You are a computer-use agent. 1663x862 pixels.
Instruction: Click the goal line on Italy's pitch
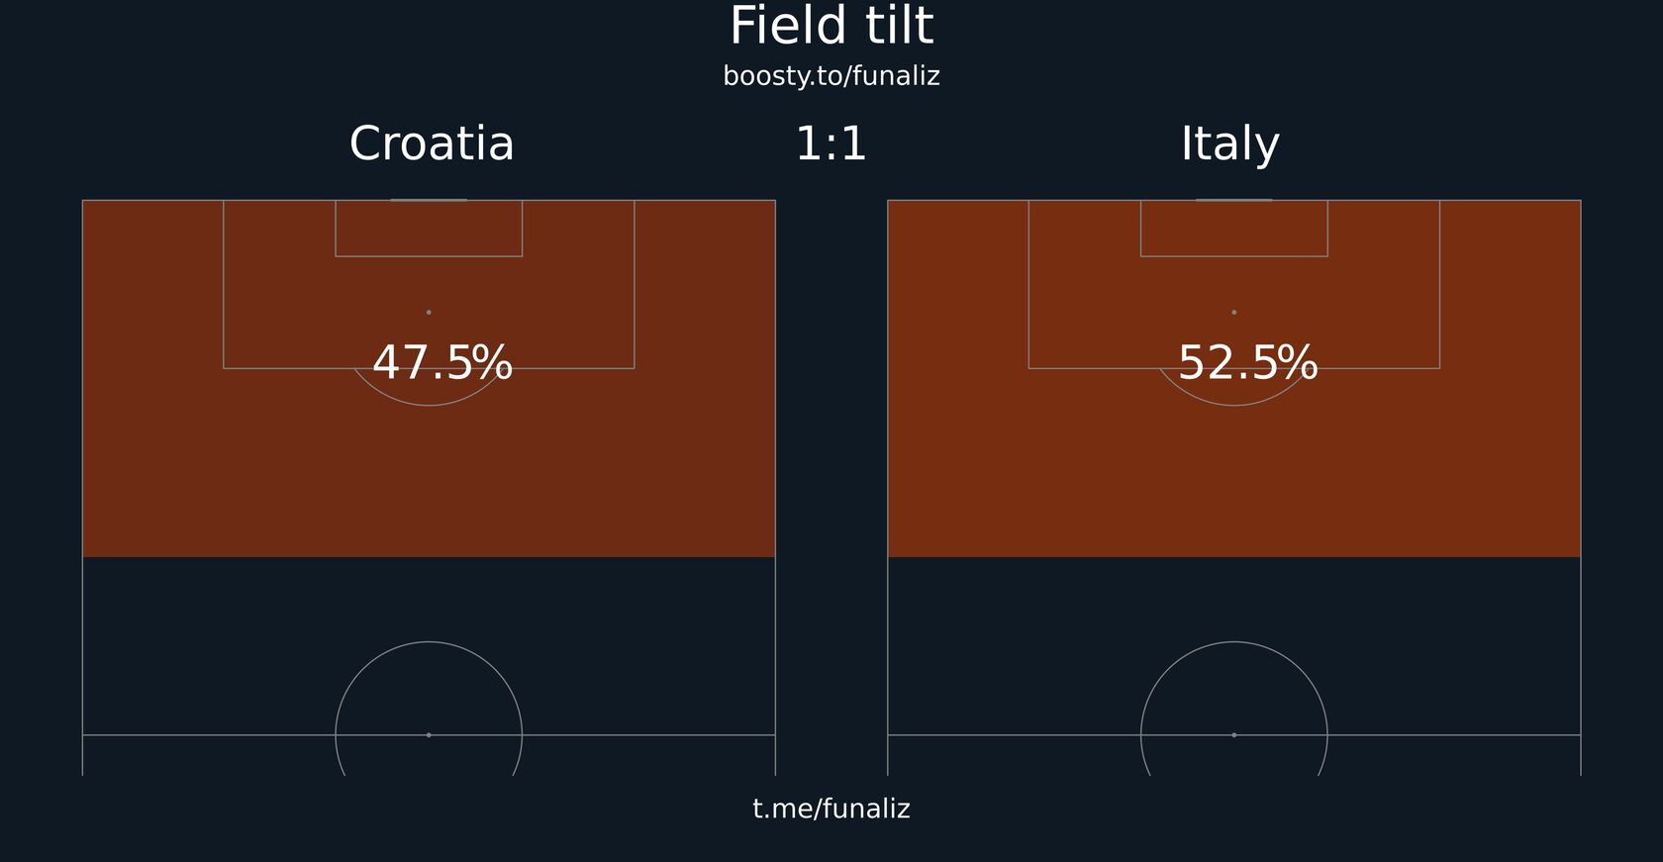tap(1234, 200)
